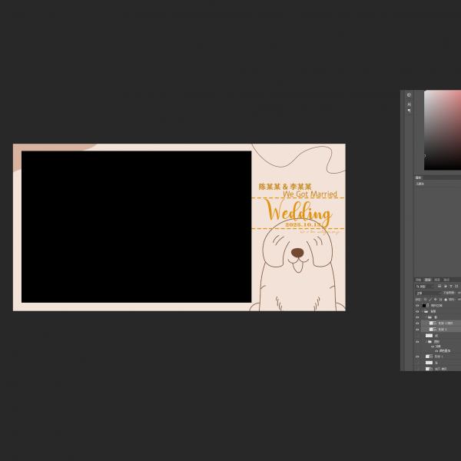This screenshot has width=461, height=461.
Task: Click the first layer filter icon beside the filter dropdown
Action: point(439,286)
